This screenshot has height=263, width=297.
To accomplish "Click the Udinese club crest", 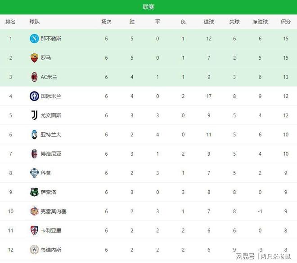I will point(34,250).
